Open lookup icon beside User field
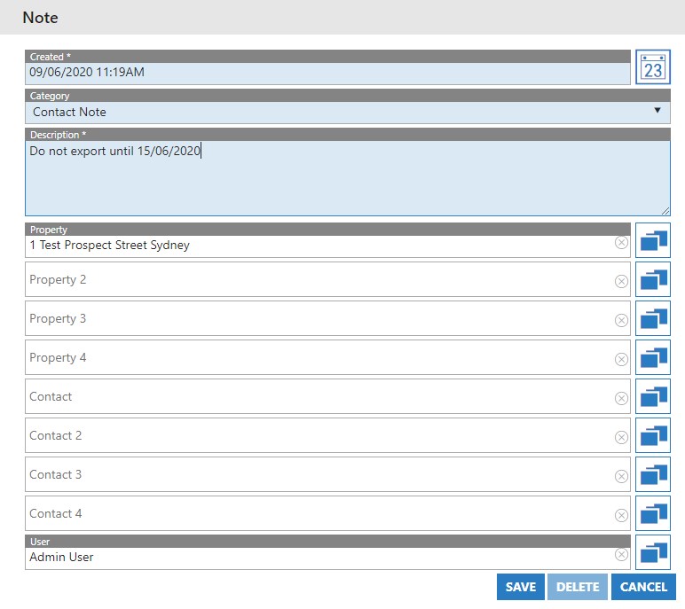This screenshot has height=609, width=685. [652, 552]
